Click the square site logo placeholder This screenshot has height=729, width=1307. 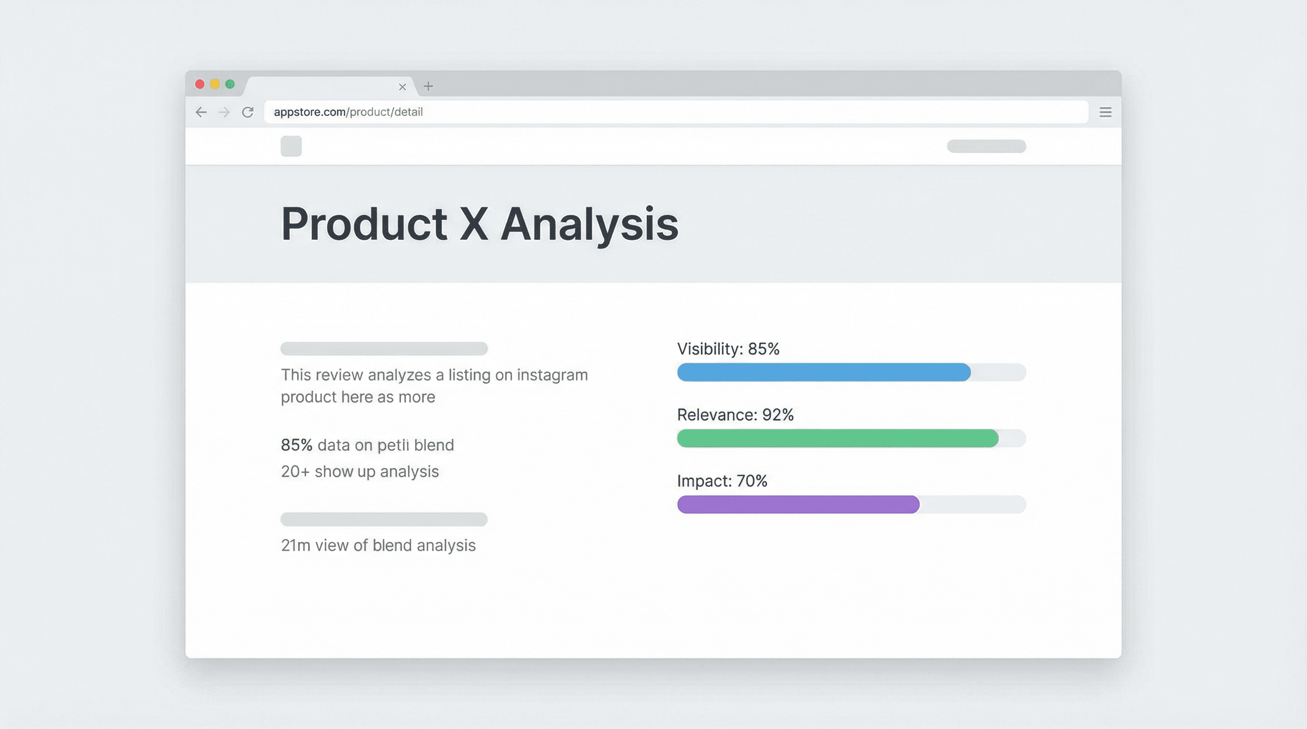[x=291, y=146]
